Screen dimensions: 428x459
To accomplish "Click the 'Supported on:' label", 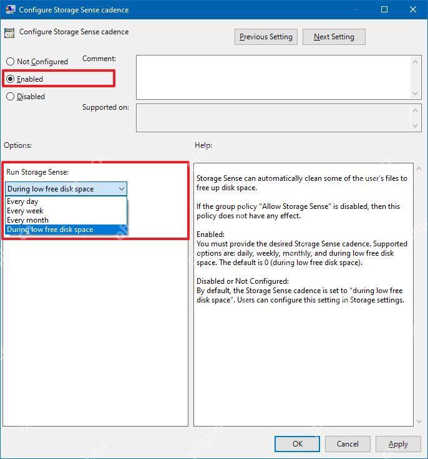I will [105, 107].
